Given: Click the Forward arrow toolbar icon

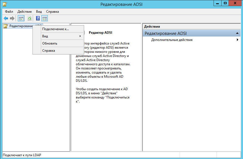Looking at the screenshot, I should [x=12, y=19].
